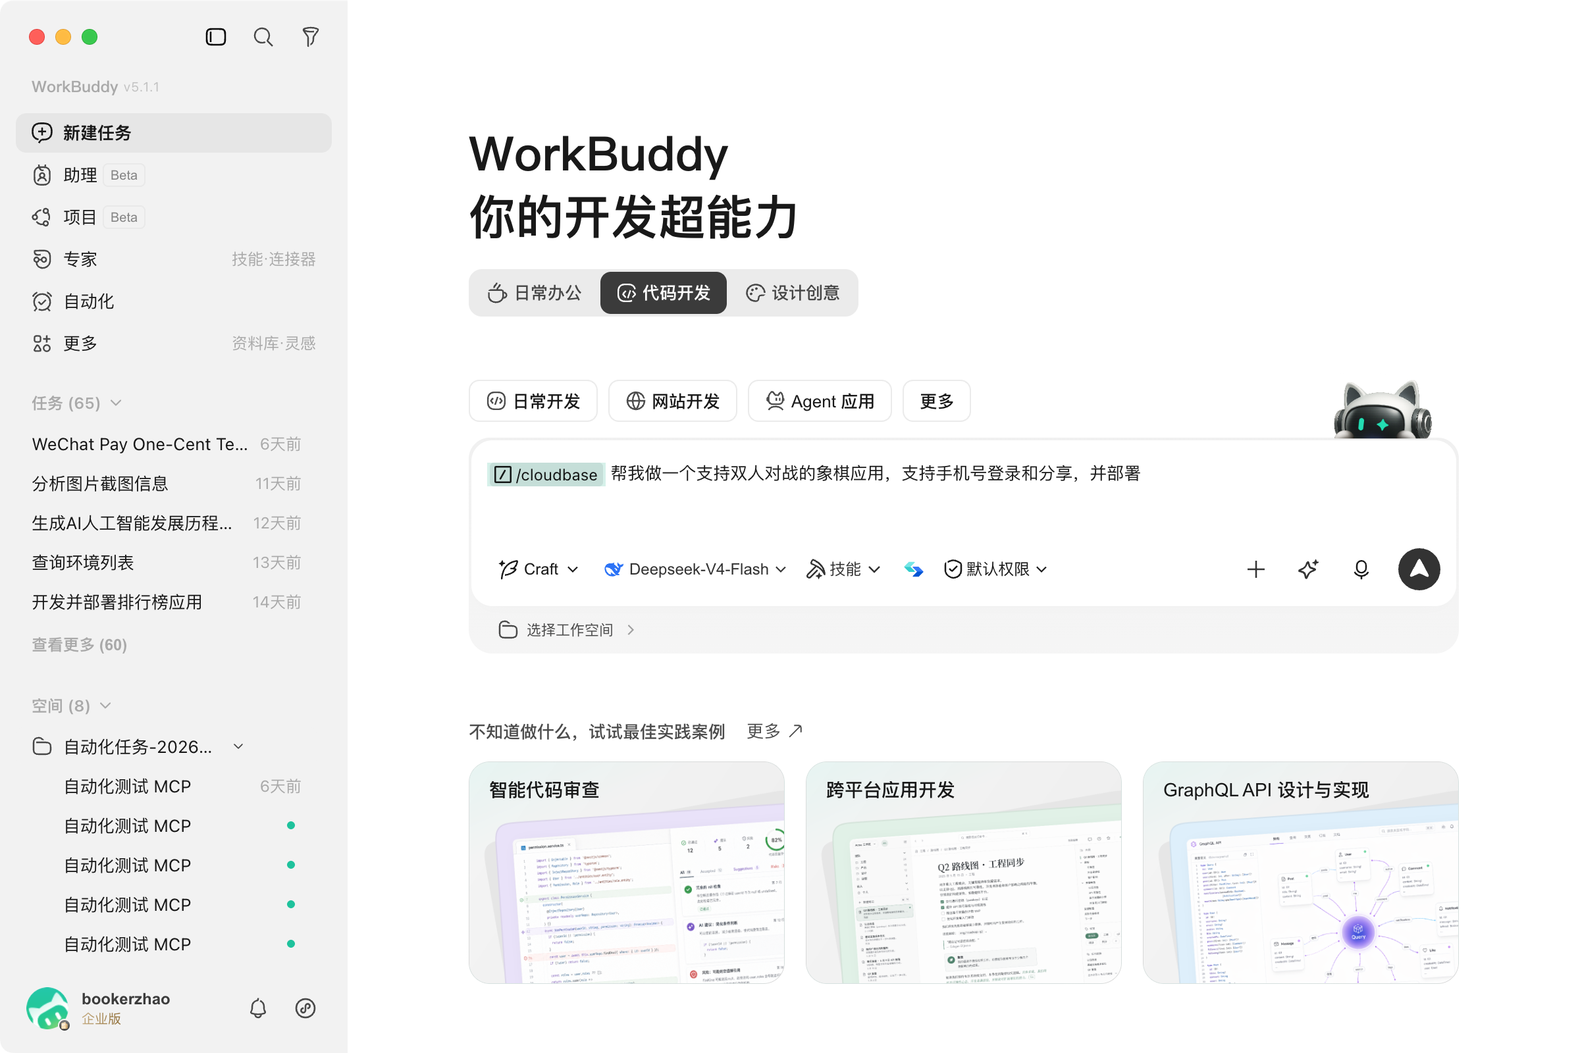
Task: Open 更多 in sidebar
Action: (x=174, y=344)
